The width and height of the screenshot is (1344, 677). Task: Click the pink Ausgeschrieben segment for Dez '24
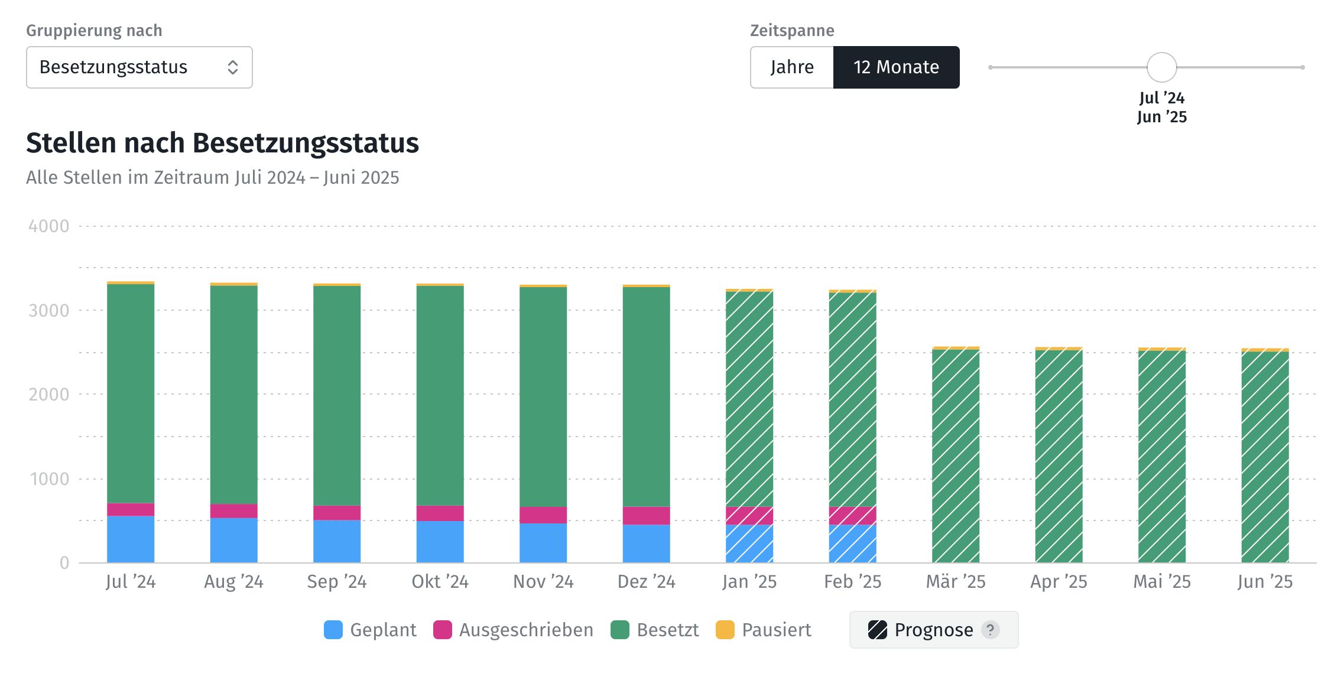[646, 516]
